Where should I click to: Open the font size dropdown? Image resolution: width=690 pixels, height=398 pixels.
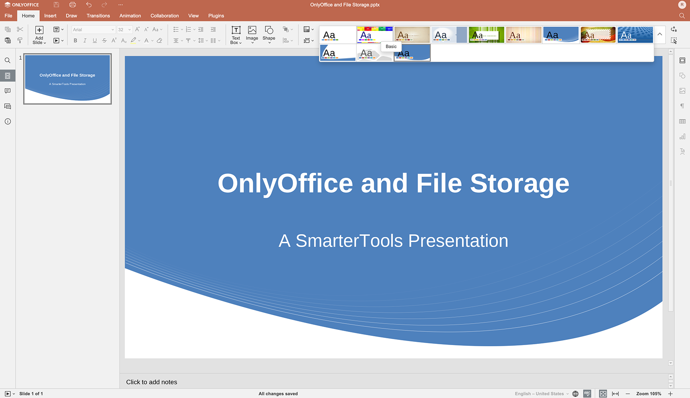tap(129, 30)
